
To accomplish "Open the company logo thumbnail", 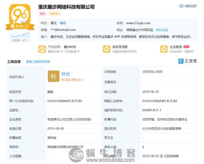I will coord(20,14).
